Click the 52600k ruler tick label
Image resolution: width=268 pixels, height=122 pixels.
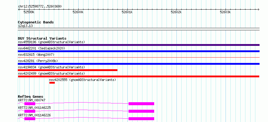(x=78, y=12)
